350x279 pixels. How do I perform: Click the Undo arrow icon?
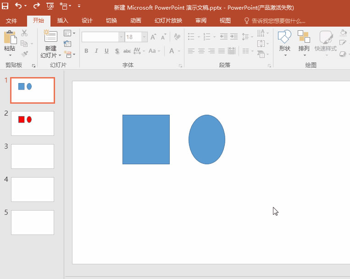[x=18, y=6]
